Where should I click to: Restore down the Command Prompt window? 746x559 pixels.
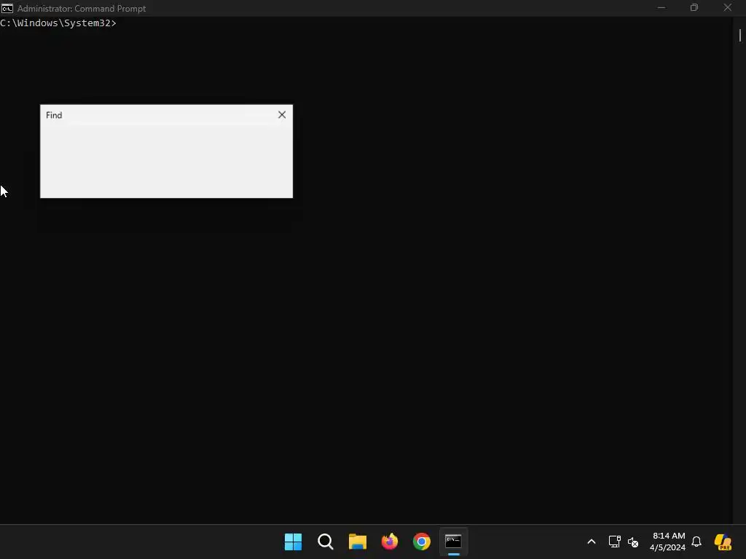[694, 7]
